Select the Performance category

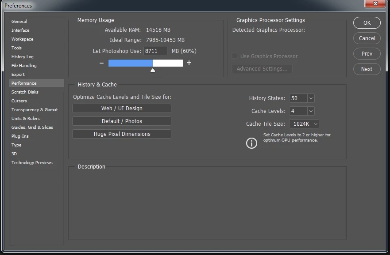coord(36,83)
